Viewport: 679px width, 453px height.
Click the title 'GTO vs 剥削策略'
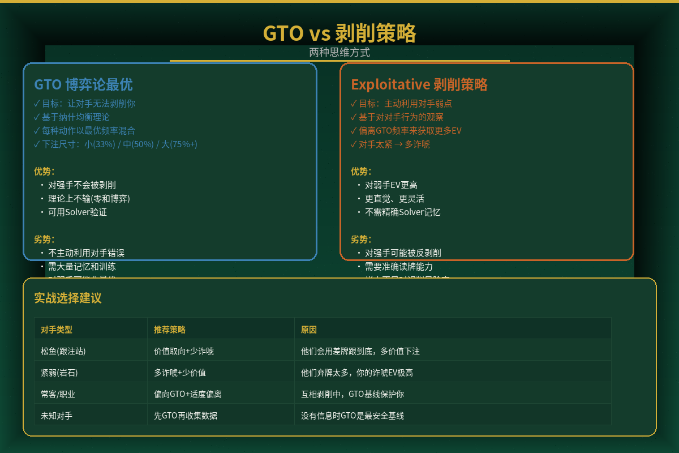(x=339, y=33)
